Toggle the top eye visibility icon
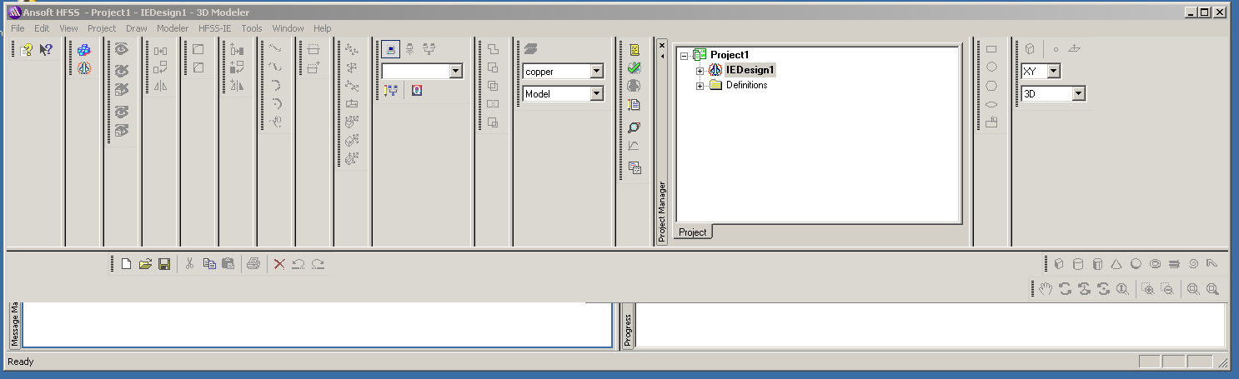Screen dimensions: 1239x379 point(122,50)
